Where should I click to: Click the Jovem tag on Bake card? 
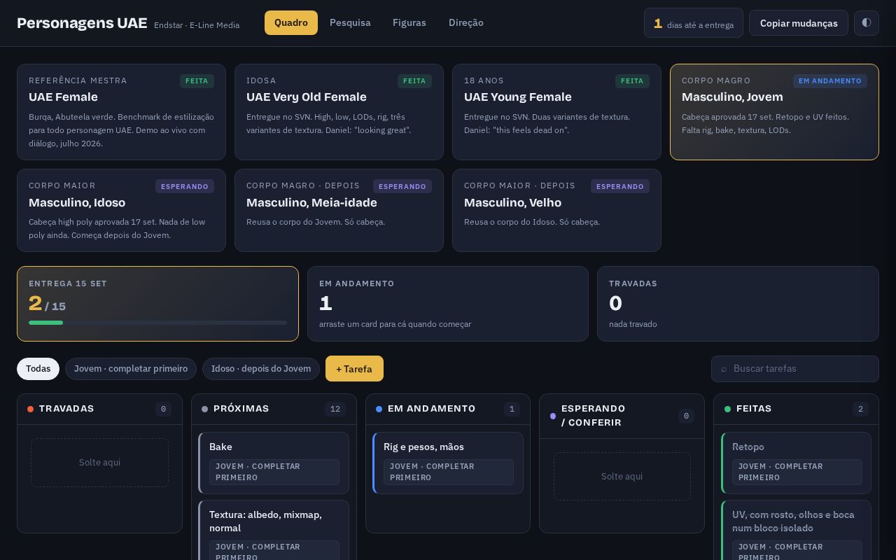[274, 472]
